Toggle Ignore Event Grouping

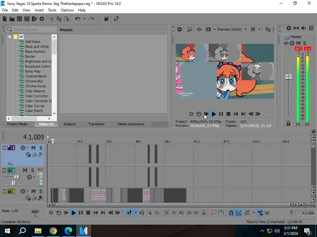point(267,213)
